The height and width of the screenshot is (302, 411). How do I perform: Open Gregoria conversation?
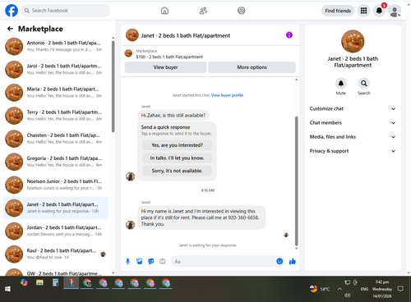[55, 162]
